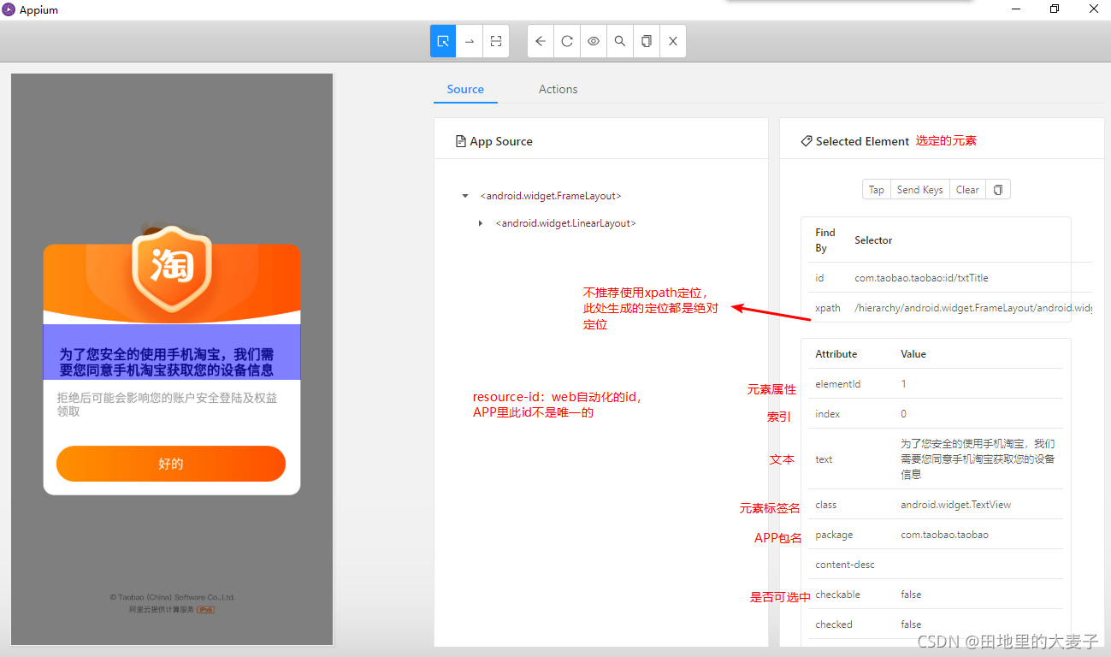
Task: Start recording with the eye icon
Action: (594, 41)
